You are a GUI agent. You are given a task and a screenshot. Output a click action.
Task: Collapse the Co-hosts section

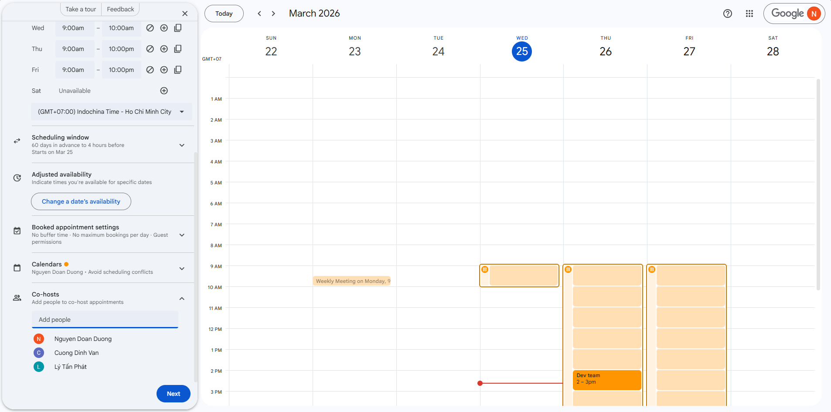[x=182, y=299]
